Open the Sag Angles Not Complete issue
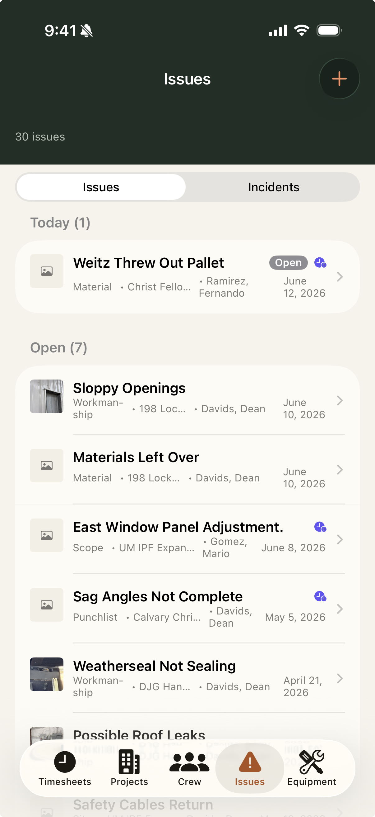This screenshot has height=817, width=375. (x=187, y=608)
